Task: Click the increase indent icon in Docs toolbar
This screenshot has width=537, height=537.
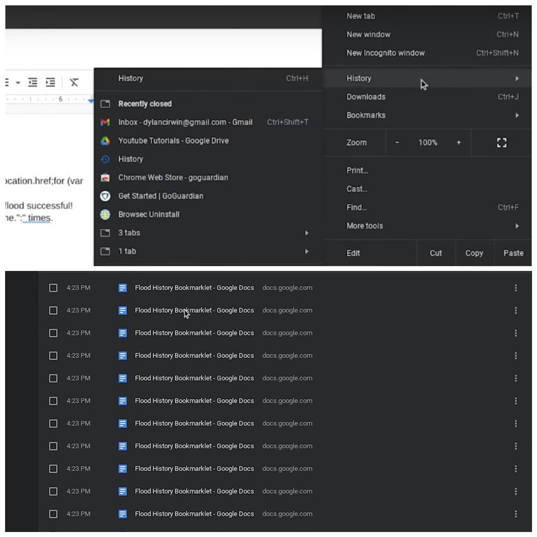Action: pyautogui.click(x=50, y=82)
